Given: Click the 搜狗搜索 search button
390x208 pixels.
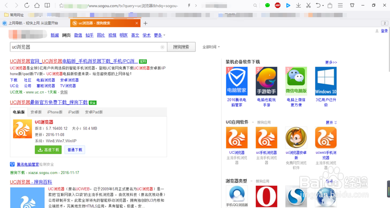Looking at the screenshot, I should pyautogui.click(x=181, y=47).
